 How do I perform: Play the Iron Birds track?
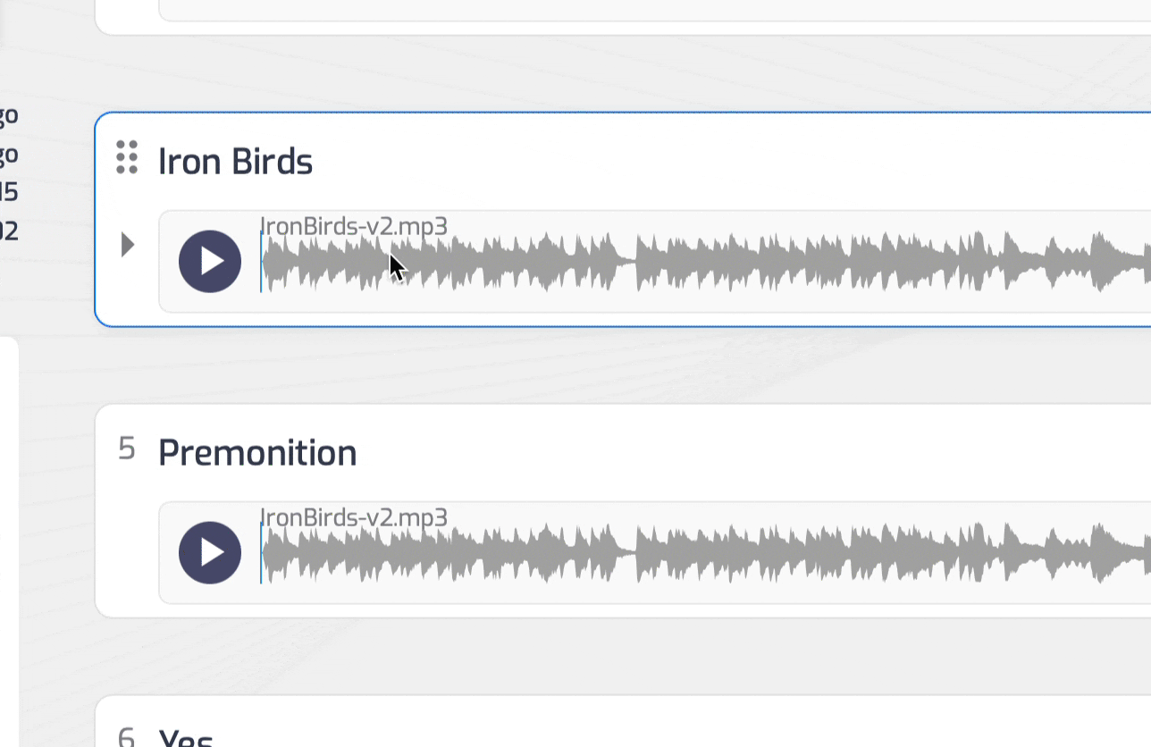coord(210,261)
